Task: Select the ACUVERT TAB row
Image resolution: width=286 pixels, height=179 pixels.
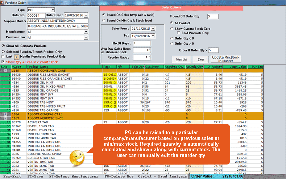Action: (132, 122)
